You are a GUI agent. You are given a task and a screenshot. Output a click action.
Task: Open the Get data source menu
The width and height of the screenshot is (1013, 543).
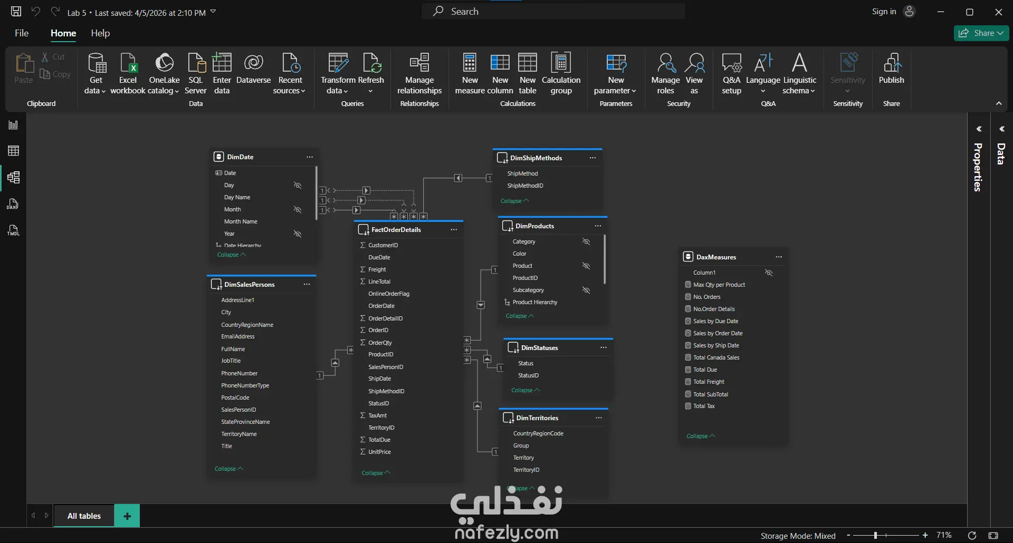(x=95, y=74)
